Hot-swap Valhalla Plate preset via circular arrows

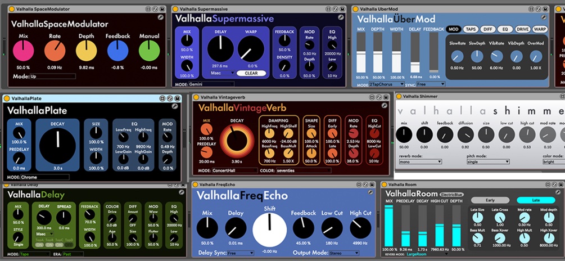[170, 98]
